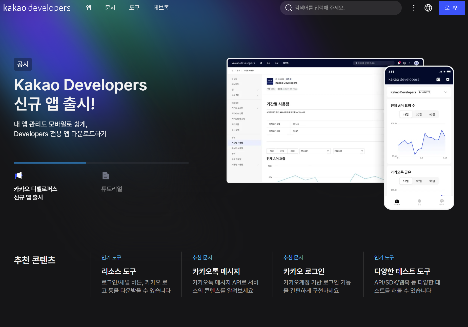Open the 문서 menu
Viewport: 468px width, 327px height.
tap(110, 8)
